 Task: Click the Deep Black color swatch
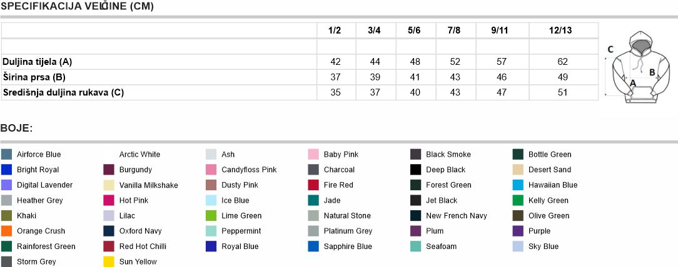416,170
